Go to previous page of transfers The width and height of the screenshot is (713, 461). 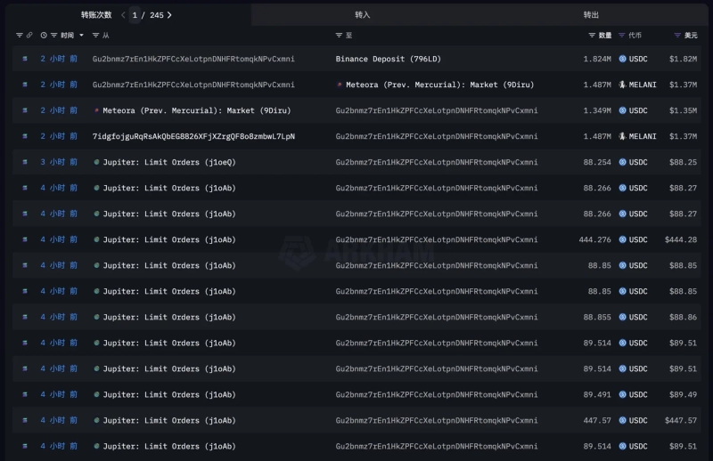tap(123, 15)
